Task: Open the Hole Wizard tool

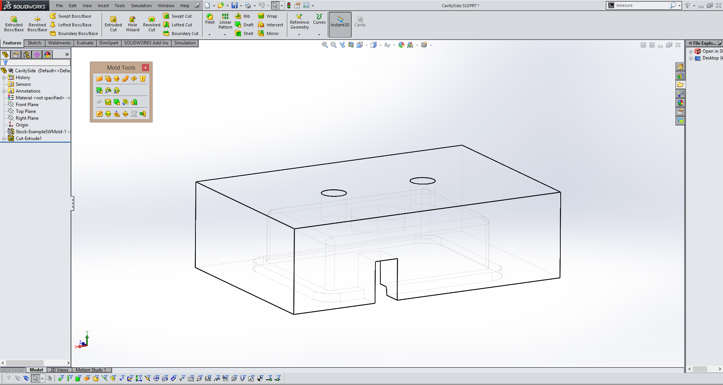Action: pos(133,24)
